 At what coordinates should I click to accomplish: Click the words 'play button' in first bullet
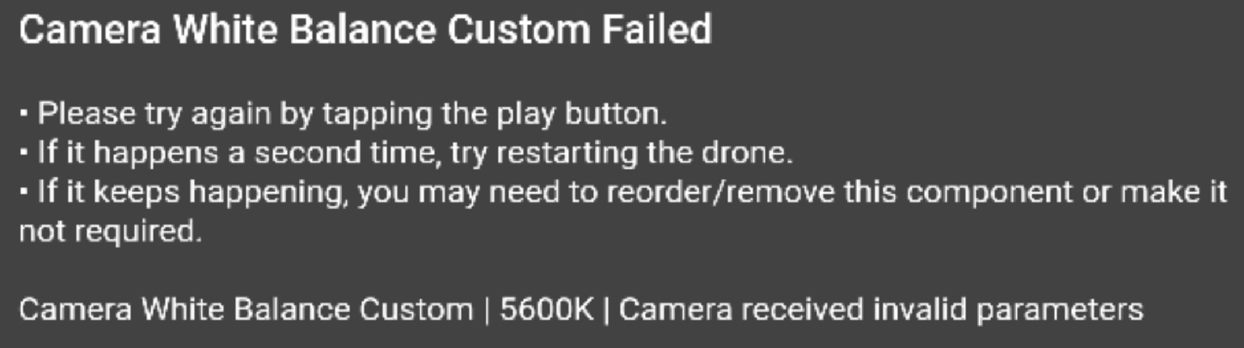tap(580, 114)
